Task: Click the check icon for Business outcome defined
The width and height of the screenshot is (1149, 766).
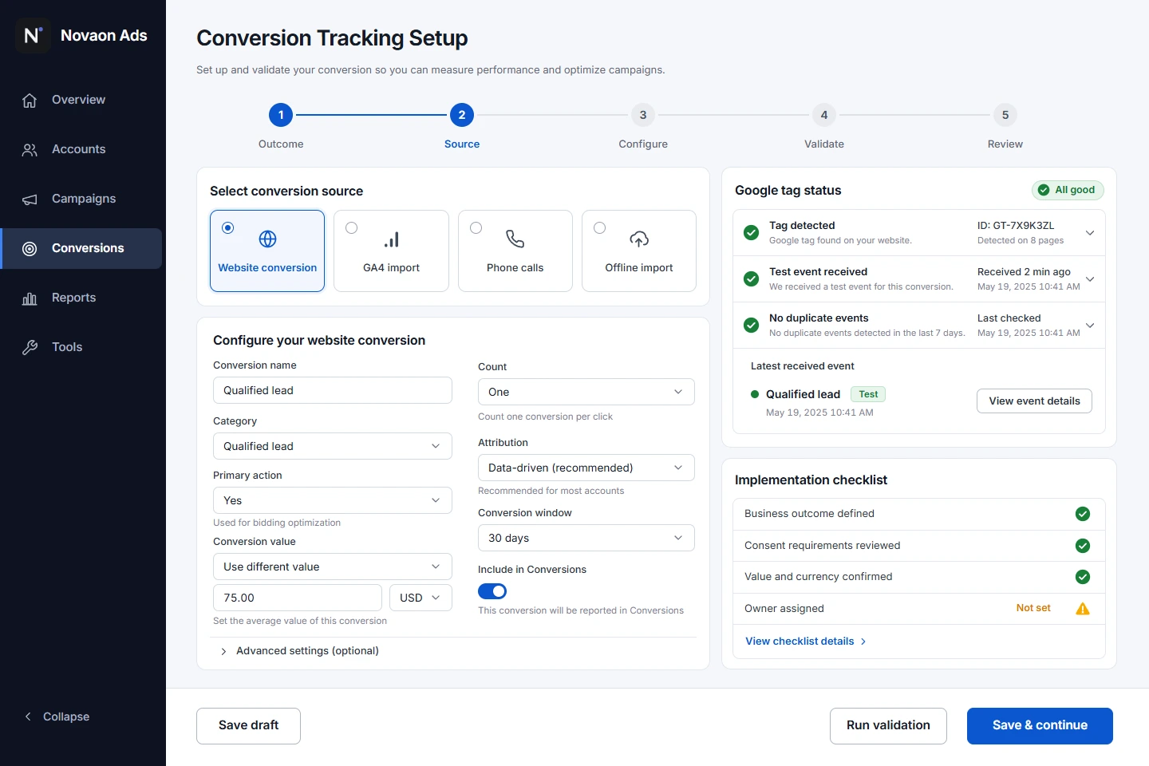Action: (1083, 514)
